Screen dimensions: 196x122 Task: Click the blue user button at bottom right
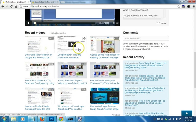(x=187, y=113)
